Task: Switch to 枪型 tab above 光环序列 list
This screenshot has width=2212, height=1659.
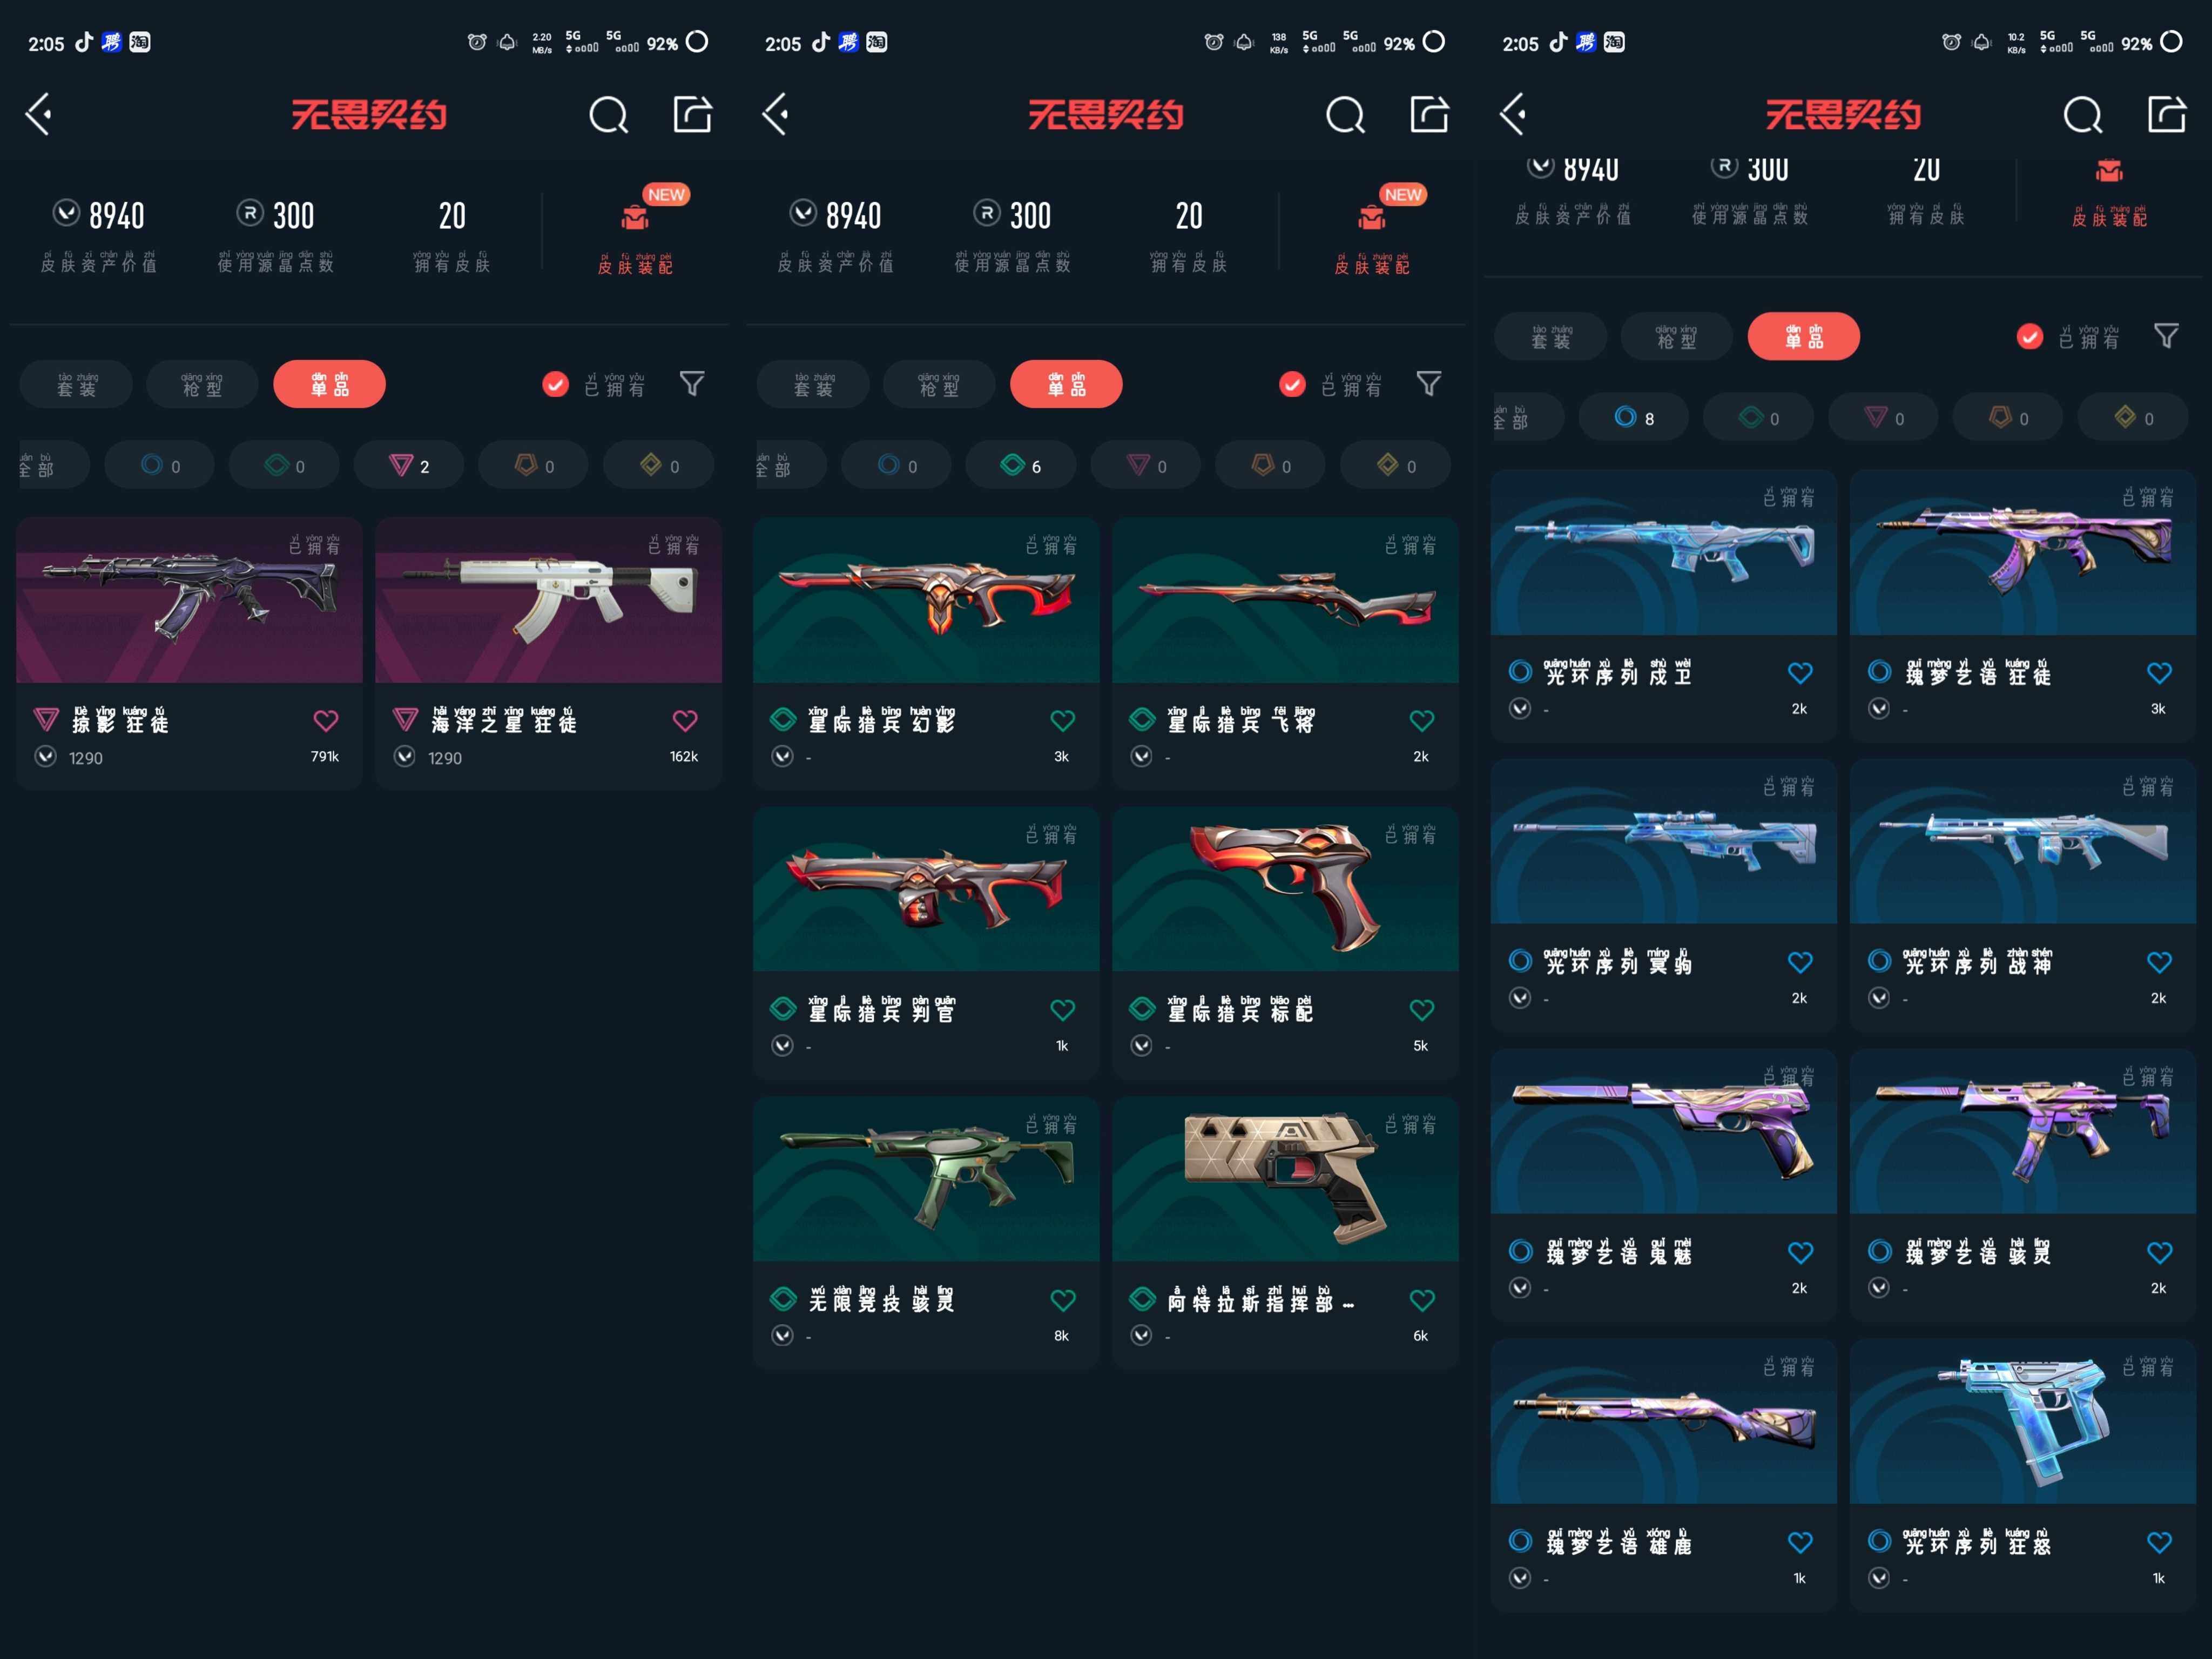Action: tap(1676, 336)
